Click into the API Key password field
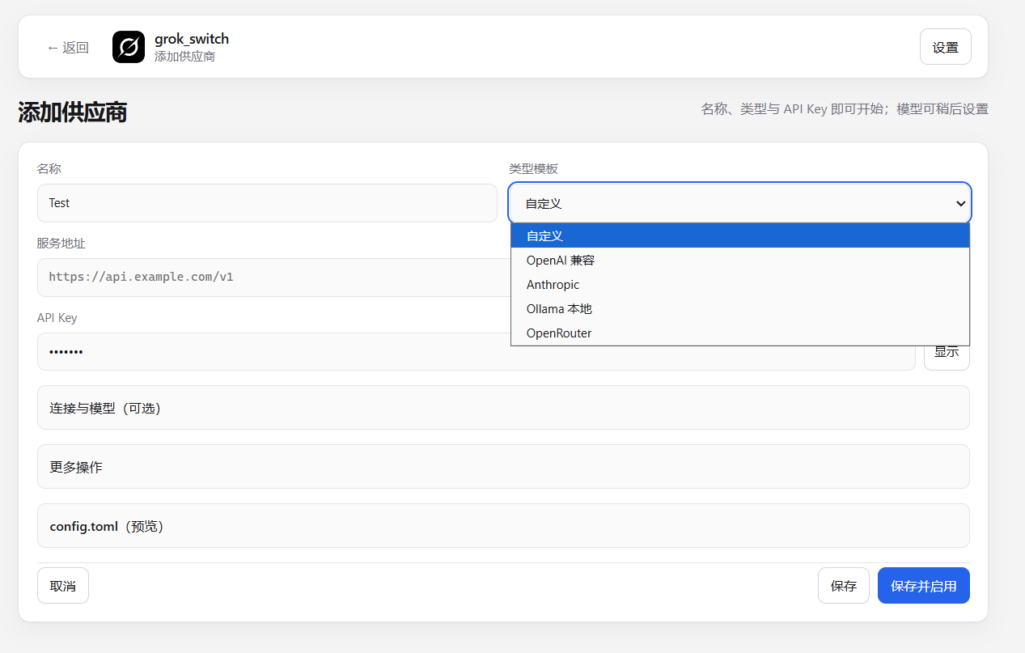This screenshot has width=1025, height=653. click(476, 352)
